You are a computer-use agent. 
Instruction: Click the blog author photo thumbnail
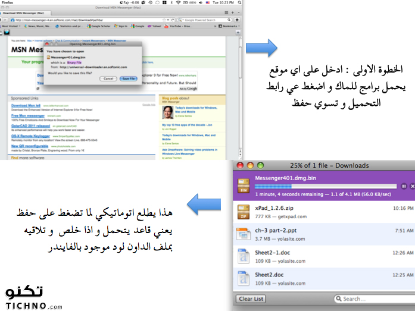[x=167, y=112]
